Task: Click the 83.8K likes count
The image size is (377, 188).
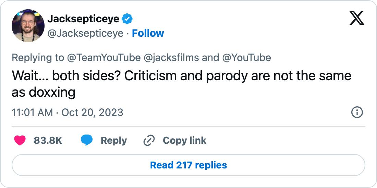Action: click(48, 140)
